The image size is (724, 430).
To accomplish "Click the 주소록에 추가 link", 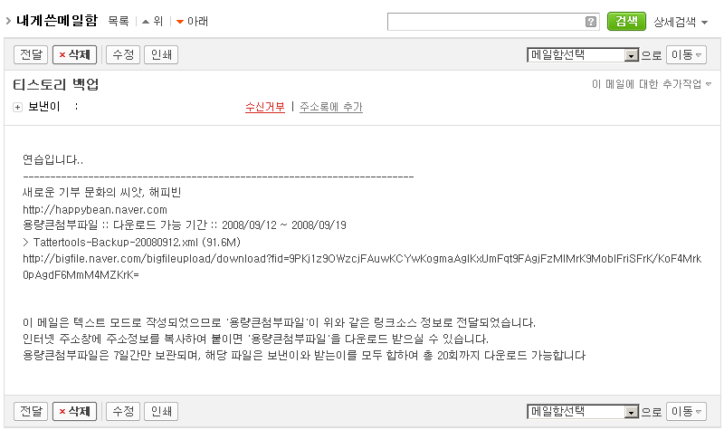I will point(331,107).
